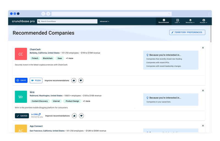The width and height of the screenshot is (220, 141).
Task: Click "Companies in your saved lists." text
Action: click(x=159, y=102)
